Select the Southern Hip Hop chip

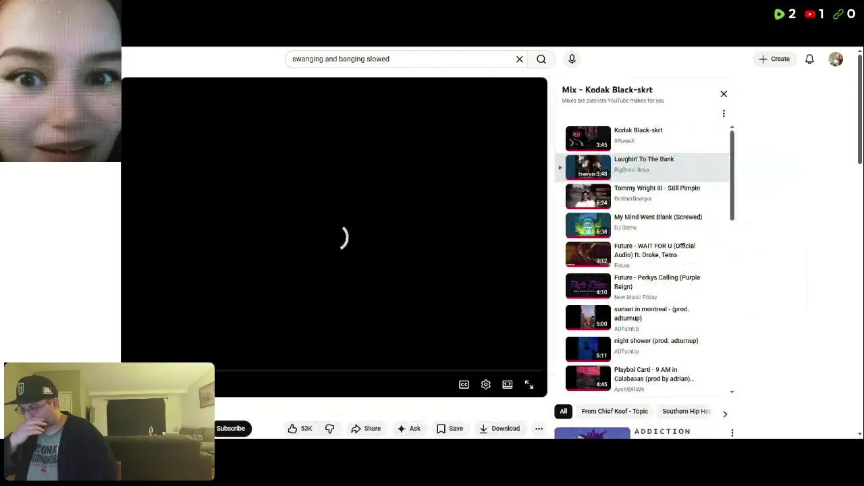(x=686, y=411)
